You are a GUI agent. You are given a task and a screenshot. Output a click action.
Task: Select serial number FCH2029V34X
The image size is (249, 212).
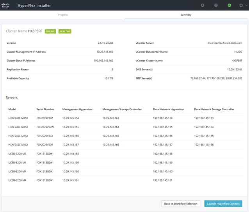tap(44, 136)
